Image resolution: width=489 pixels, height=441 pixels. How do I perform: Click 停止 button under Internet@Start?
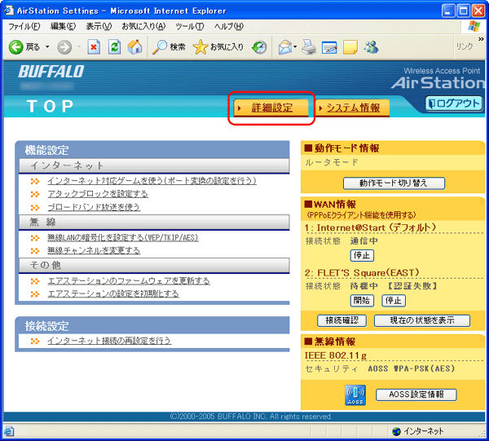362,256
